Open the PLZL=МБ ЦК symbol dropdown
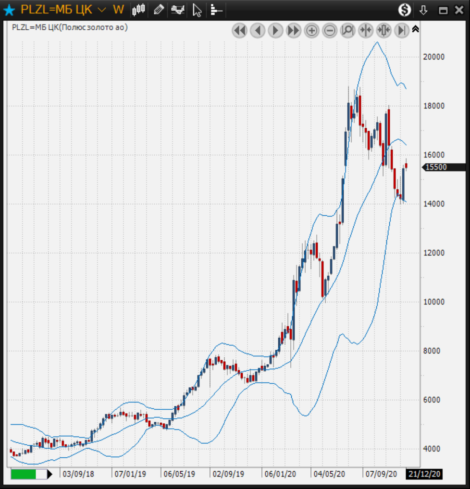Screen dimensions: 470x489 coord(57,10)
